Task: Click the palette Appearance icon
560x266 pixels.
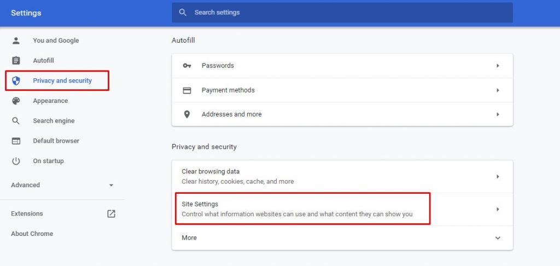Action: [16, 101]
